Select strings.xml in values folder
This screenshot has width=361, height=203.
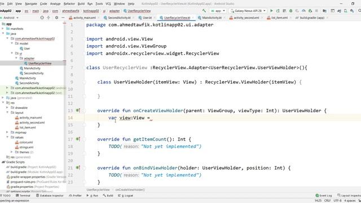click(27, 147)
